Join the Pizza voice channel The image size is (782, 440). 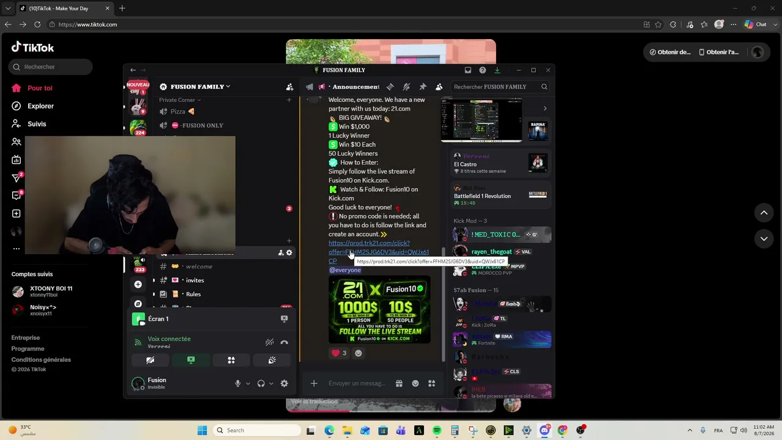click(225, 111)
